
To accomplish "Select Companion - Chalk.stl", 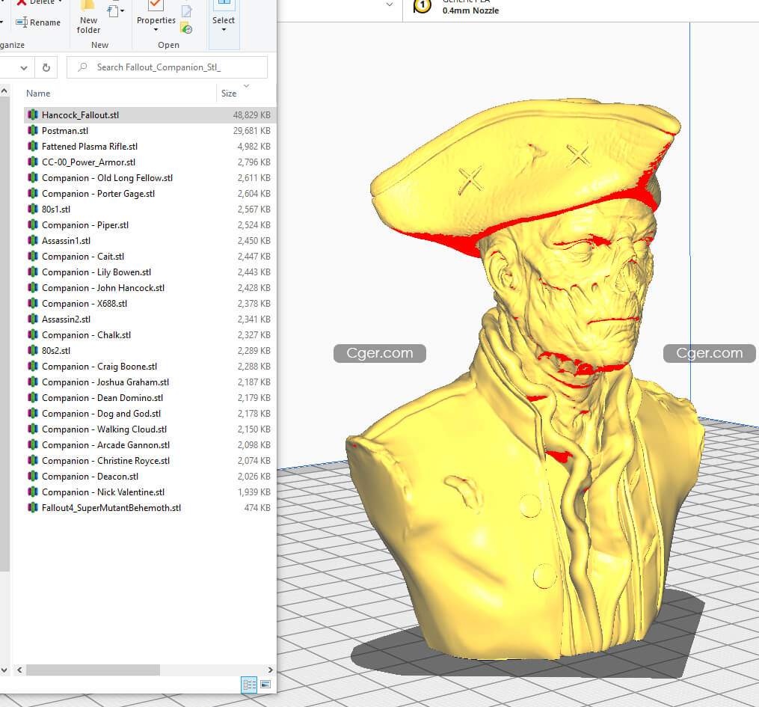I will click(150, 335).
